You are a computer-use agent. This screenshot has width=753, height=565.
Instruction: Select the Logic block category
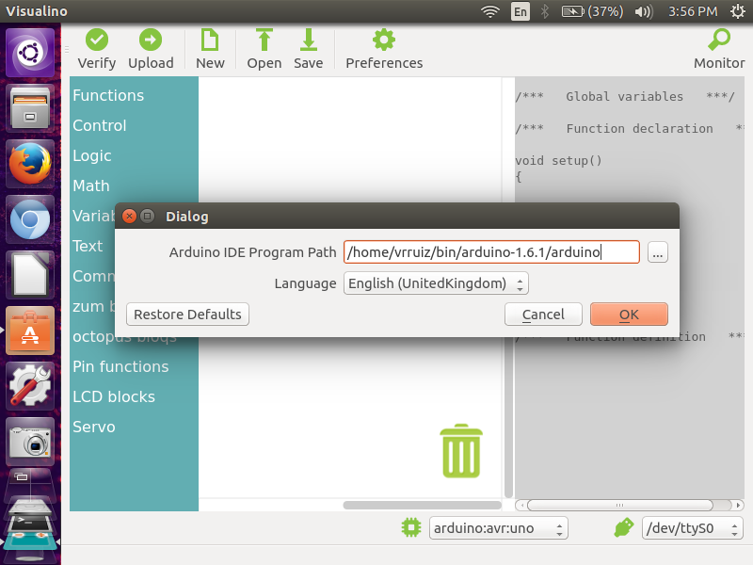tap(91, 155)
